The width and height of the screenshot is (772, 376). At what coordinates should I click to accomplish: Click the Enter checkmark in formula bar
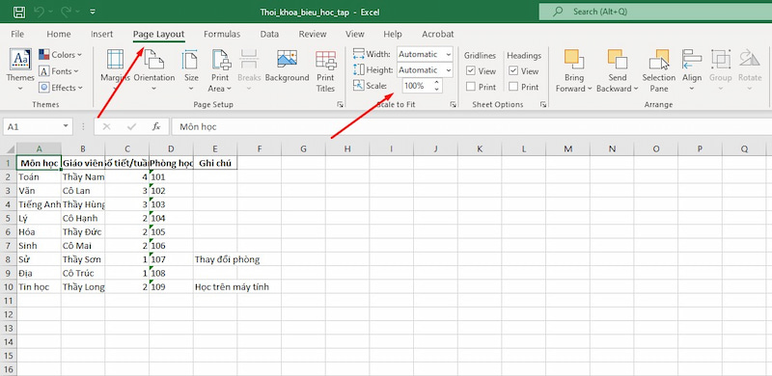(x=131, y=126)
